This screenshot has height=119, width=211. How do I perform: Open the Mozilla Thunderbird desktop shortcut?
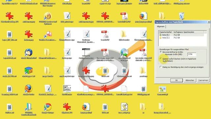pos(29,52)
